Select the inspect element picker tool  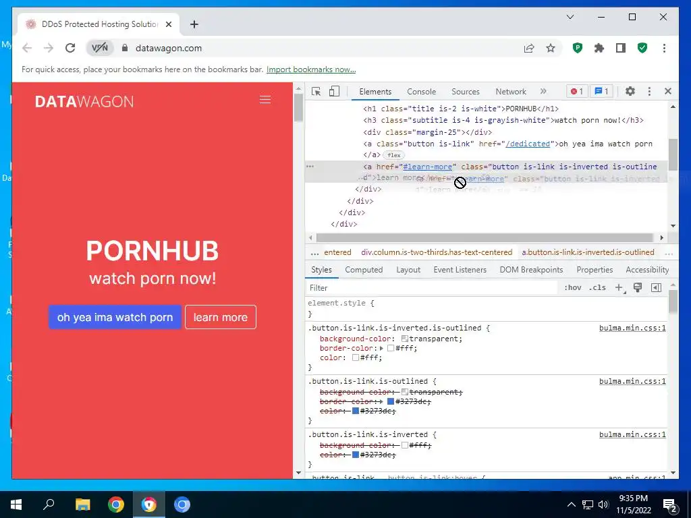pyautogui.click(x=316, y=91)
